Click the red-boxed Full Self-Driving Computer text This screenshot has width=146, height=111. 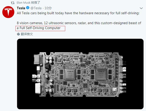coord(40,28)
